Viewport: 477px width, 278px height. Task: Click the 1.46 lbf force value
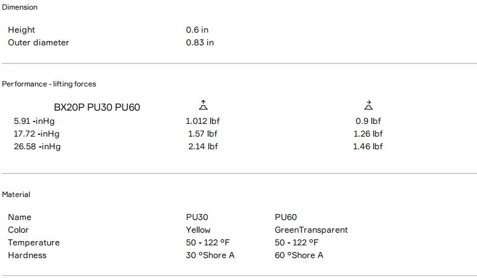(x=368, y=146)
